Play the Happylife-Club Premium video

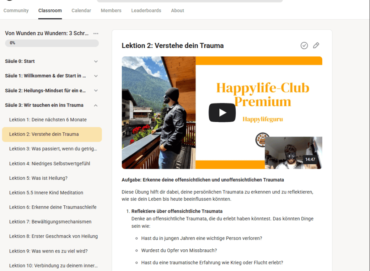tap(222, 113)
